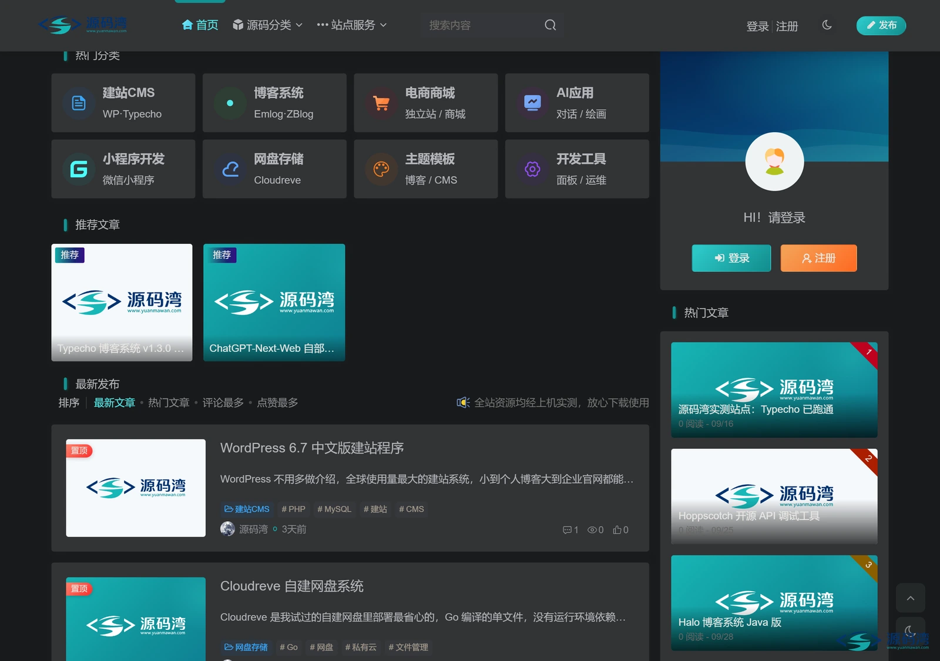This screenshot has width=940, height=661.
Task: Click the scroll-to-top arrow button
Action: [x=910, y=598]
